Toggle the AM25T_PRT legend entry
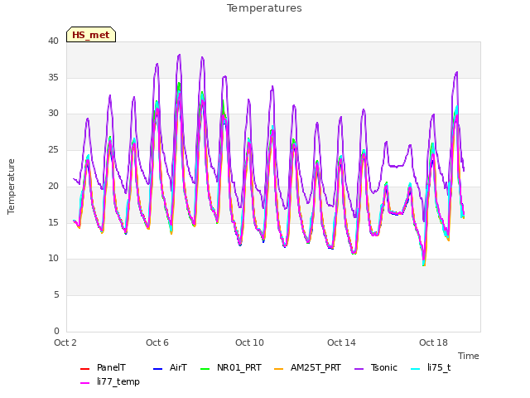Screen dimensions: 530x398 pos(307,367)
